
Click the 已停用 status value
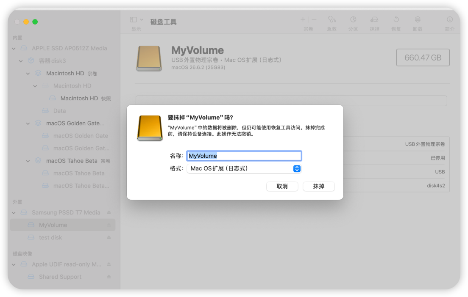click(x=437, y=158)
